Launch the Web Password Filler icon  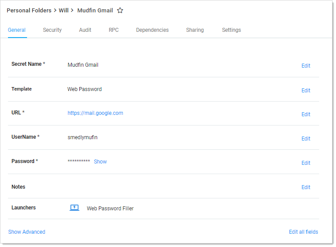pos(74,208)
